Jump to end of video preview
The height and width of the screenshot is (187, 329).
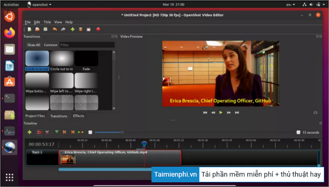pyautogui.click(x=237, y=113)
